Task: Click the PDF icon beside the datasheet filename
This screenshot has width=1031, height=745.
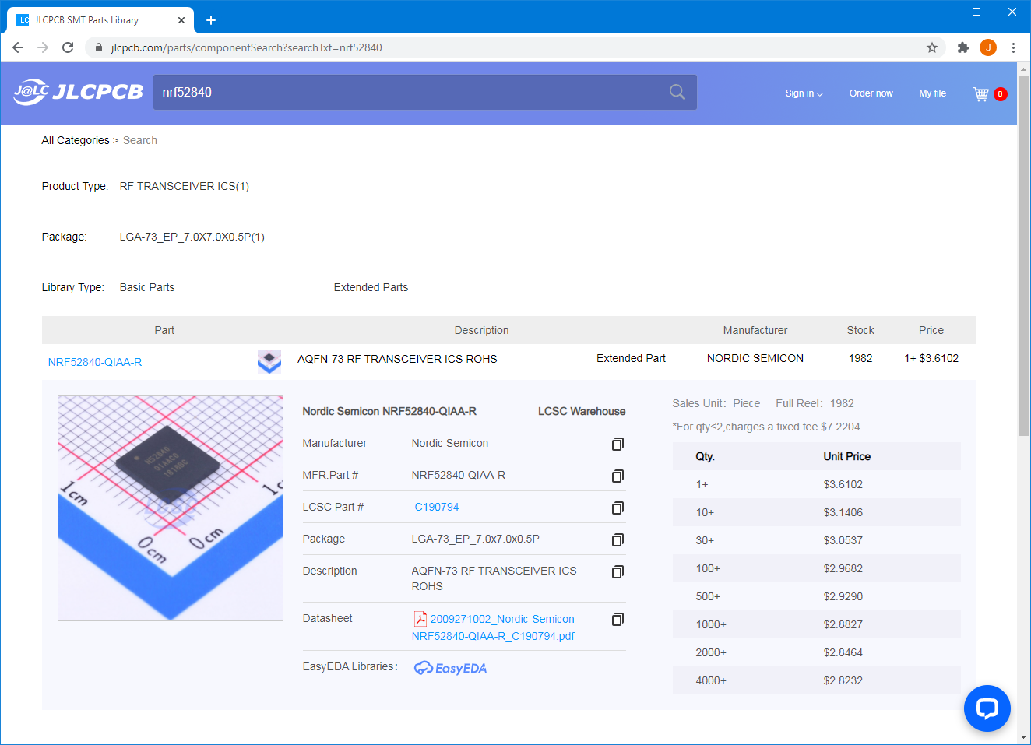Action: (420, 618)
